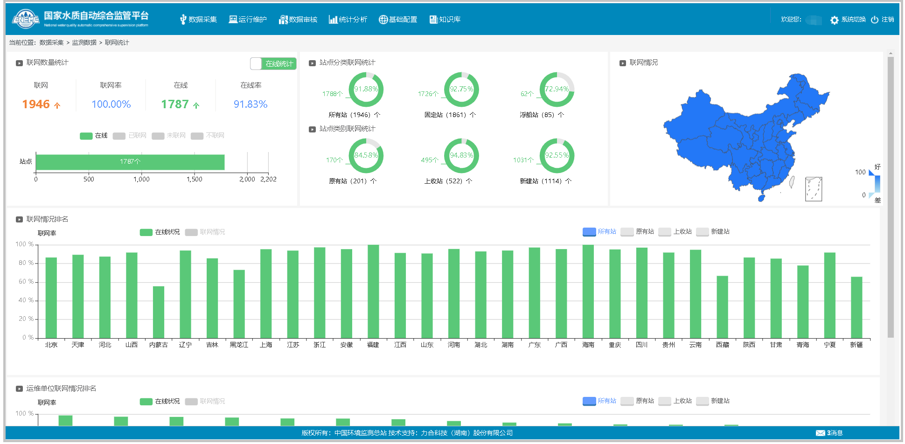Open the 知识库 menu
Viewport: 905px width, 444px height.
445,20
